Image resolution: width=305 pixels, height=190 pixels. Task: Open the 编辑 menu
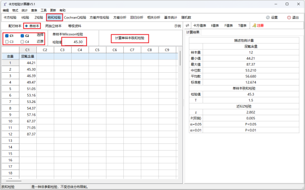coord(6,10)
